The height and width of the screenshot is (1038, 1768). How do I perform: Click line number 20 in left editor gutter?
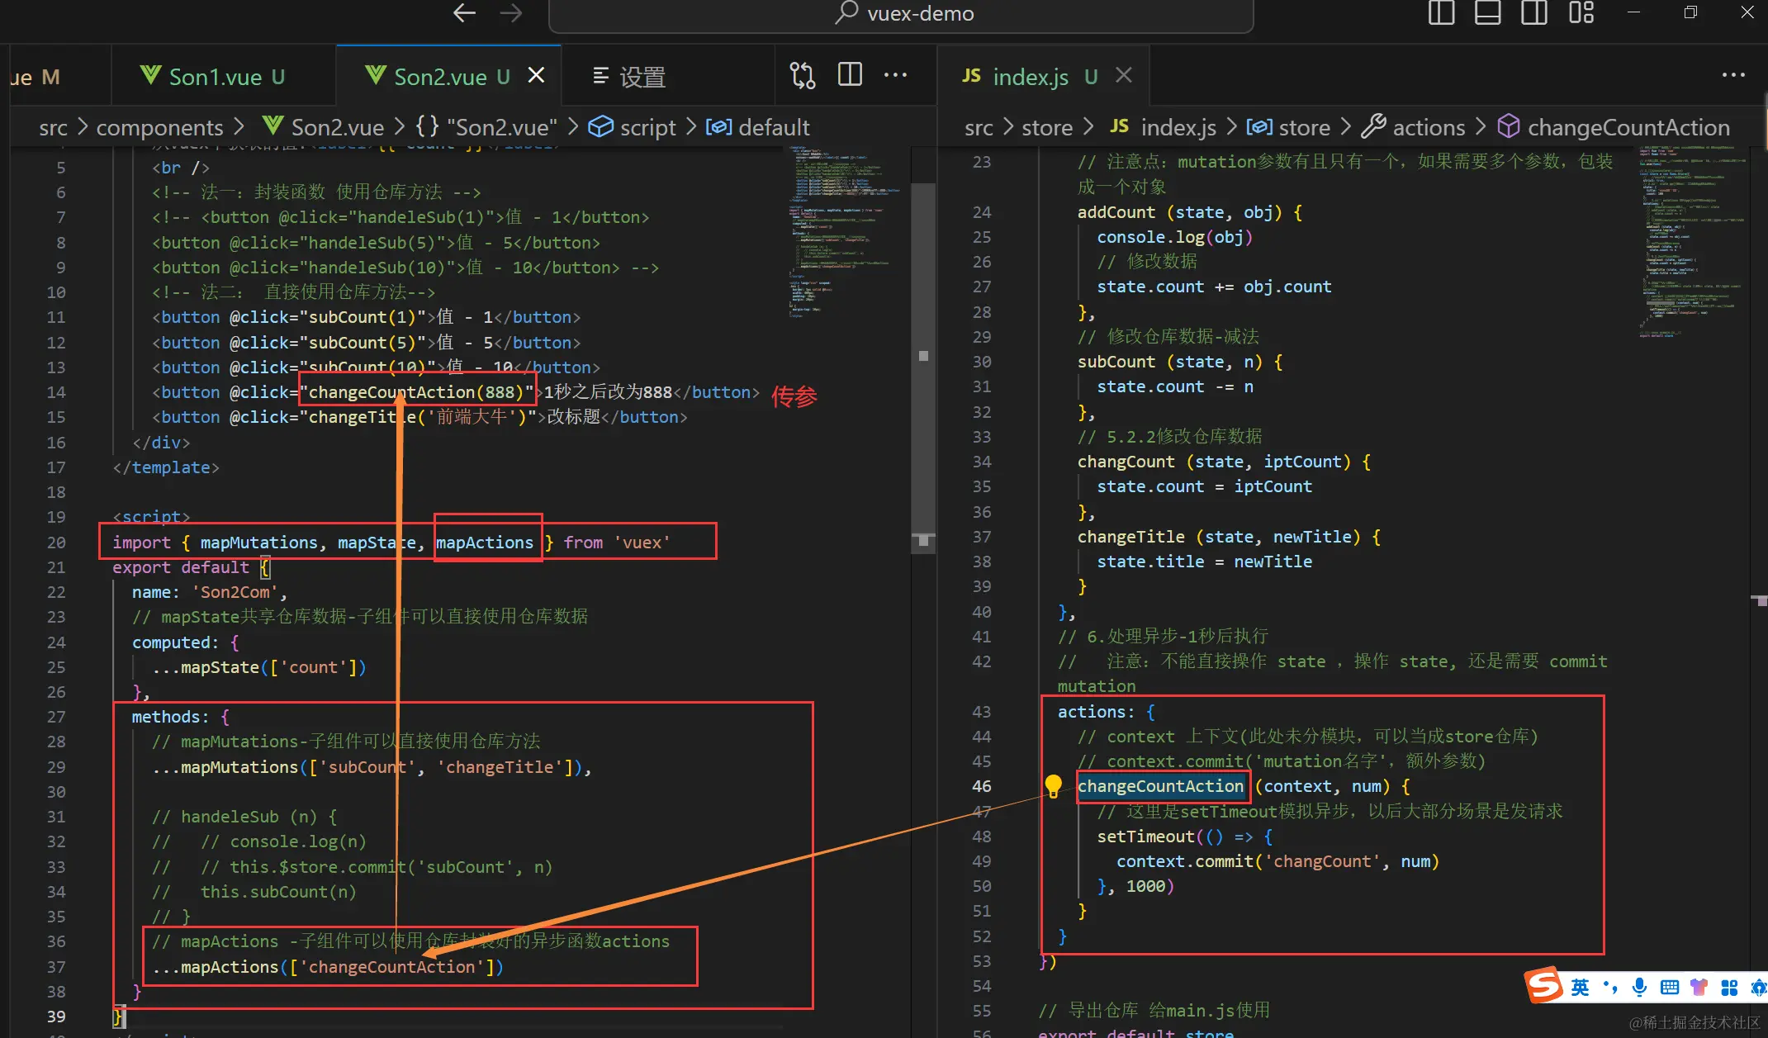[55, 542]
